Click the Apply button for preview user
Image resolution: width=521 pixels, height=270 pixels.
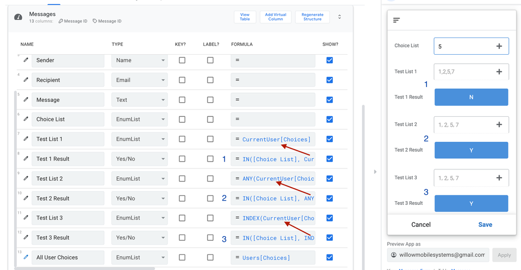coord(504,255)
